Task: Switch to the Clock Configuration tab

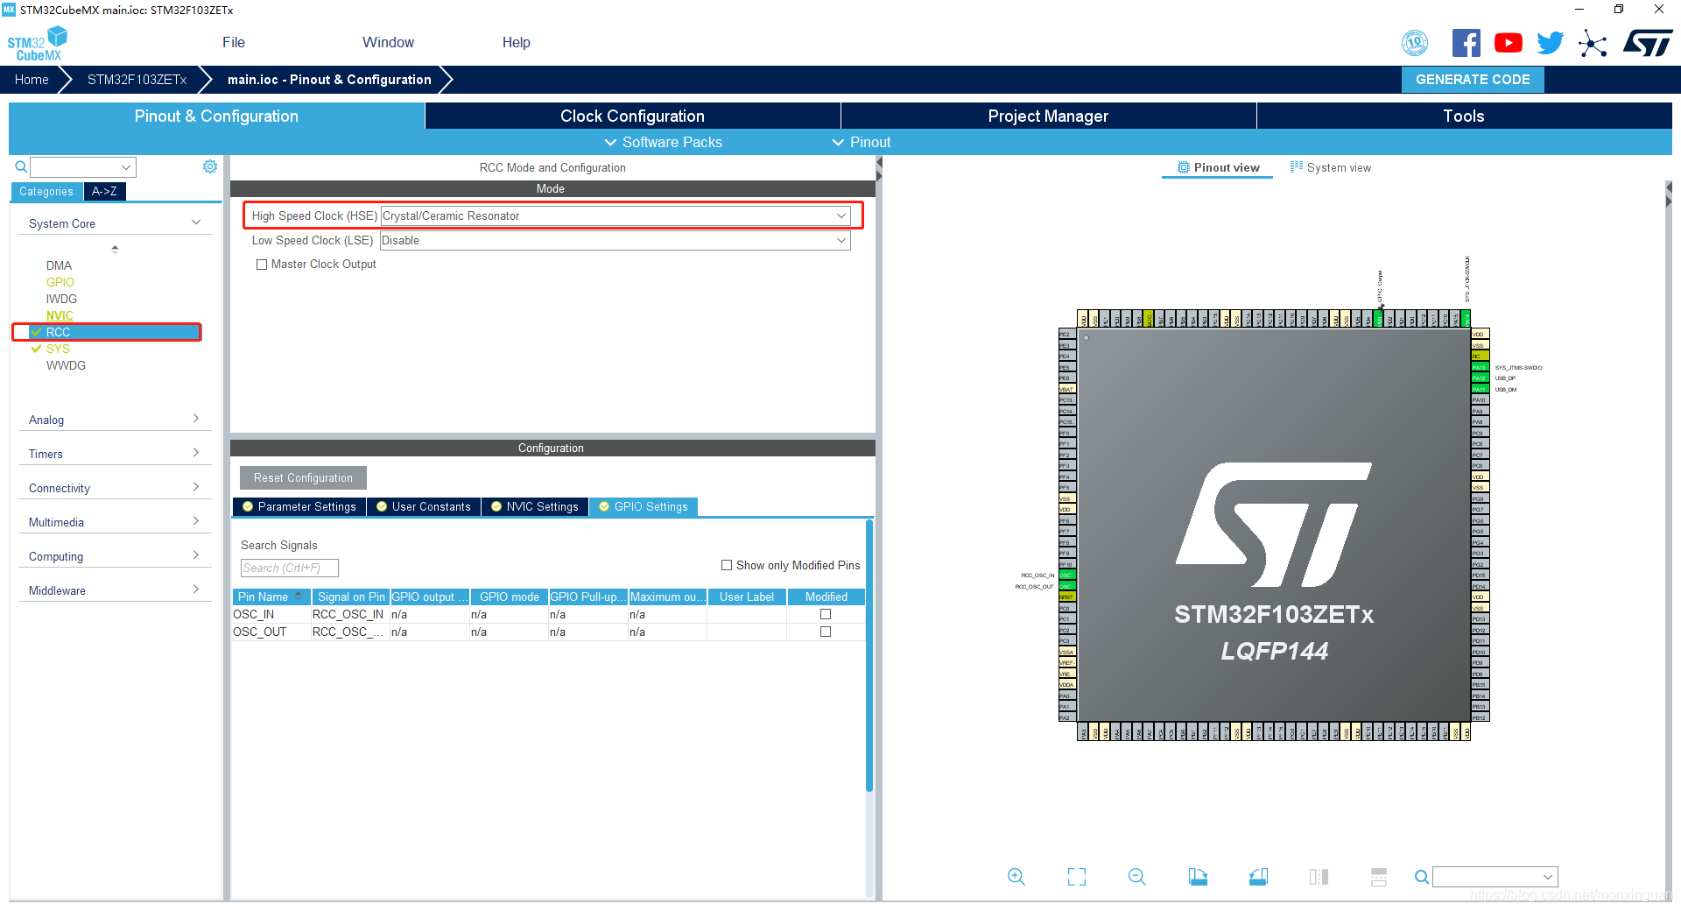Action: tap(631, 116)
